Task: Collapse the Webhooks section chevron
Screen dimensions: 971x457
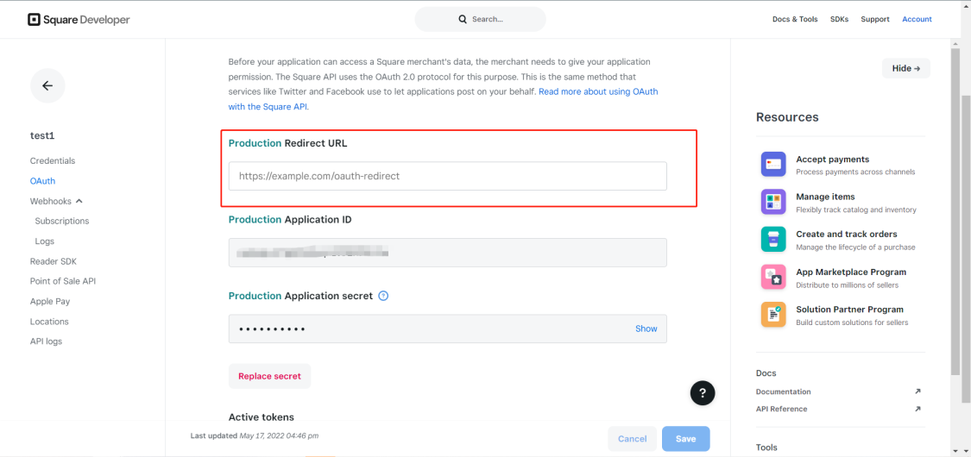Action: click(79, 201)
